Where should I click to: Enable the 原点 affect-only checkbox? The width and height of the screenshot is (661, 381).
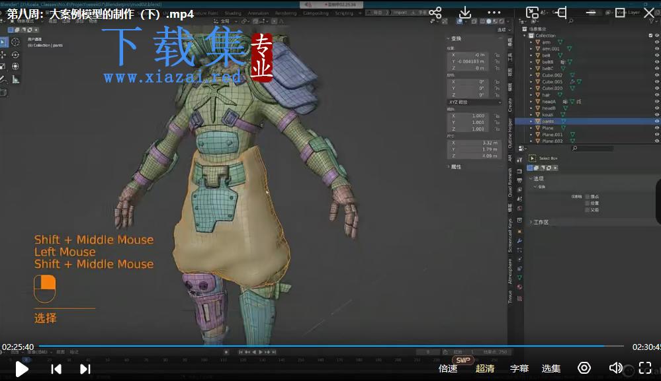588,196
